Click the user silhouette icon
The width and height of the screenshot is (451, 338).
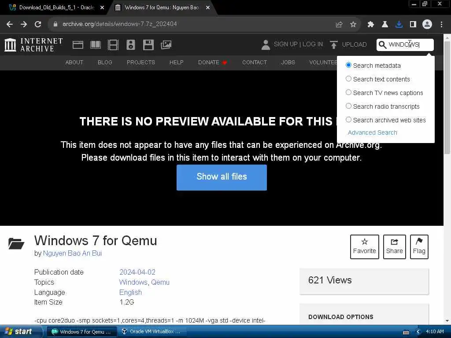[x=266, y=45]
